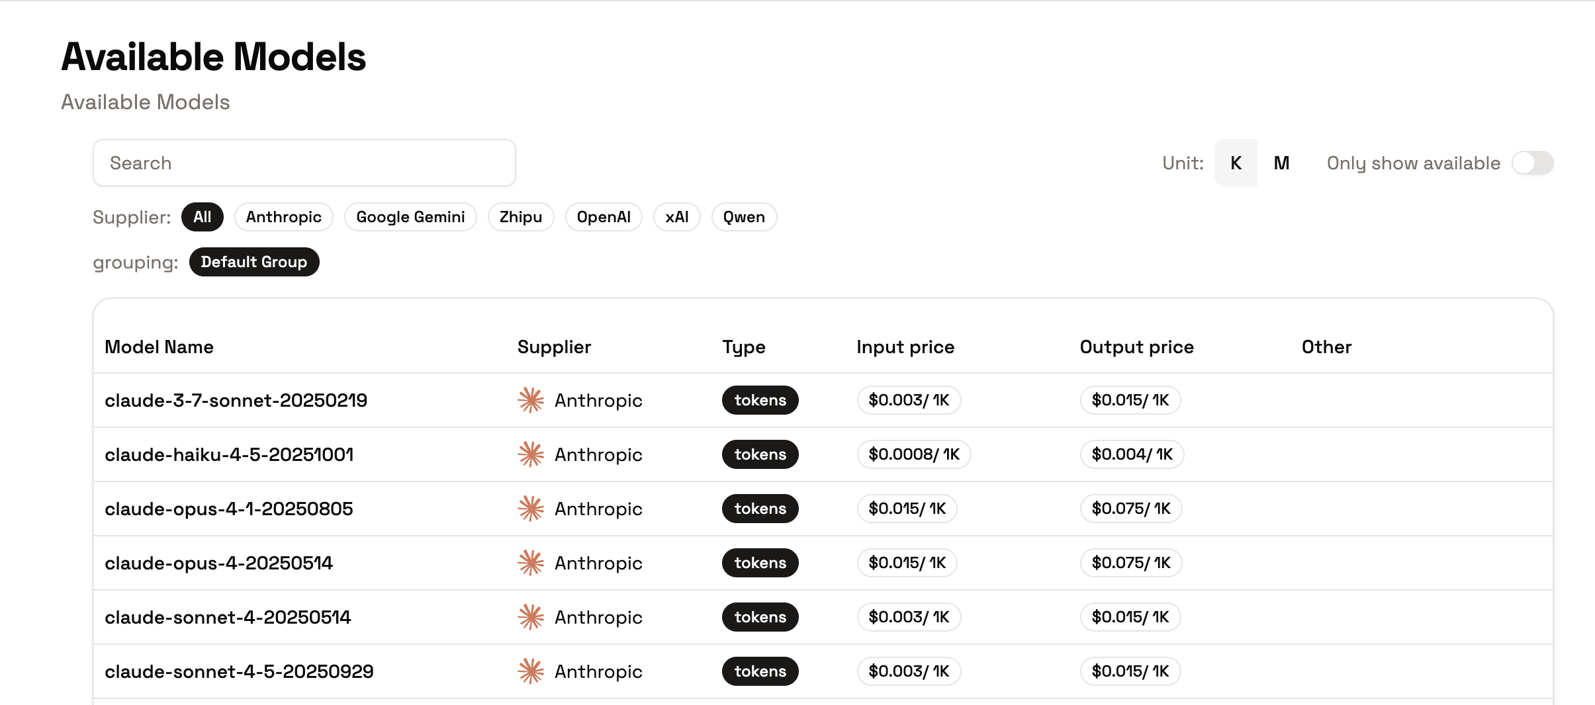Viewport: 1595px width, 705px height.
Task: Filter suppliers by Anthropic
Action: pyautogui.click(x=284, y=216)
